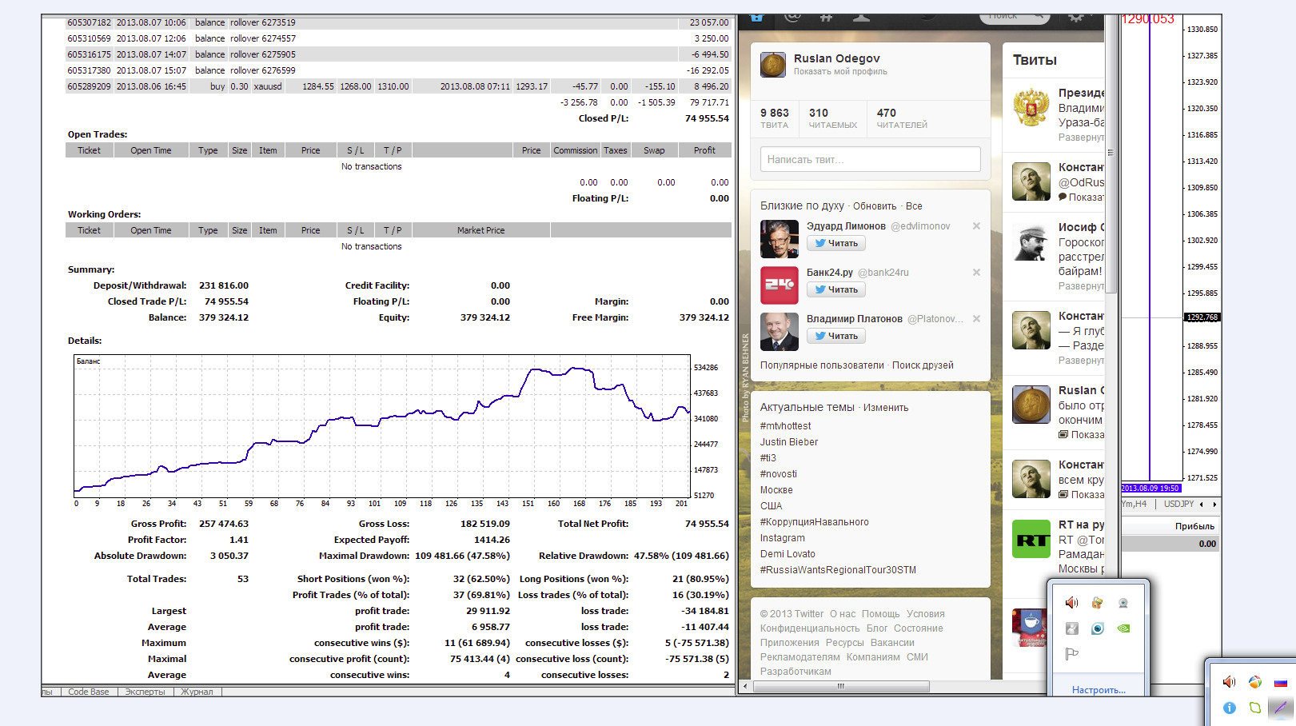Click the blue camera lens tray icon

pyautogui.click(x=1098, y=628)
